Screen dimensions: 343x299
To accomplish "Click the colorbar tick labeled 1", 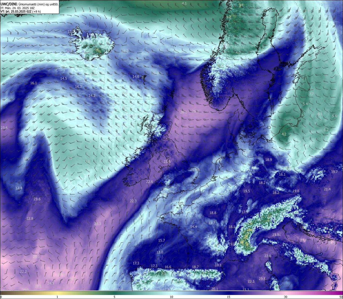I will 57,297.
